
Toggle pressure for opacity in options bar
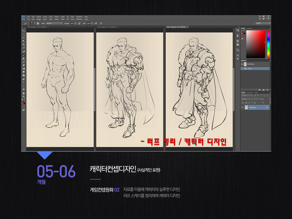click(x=79, y=23)
